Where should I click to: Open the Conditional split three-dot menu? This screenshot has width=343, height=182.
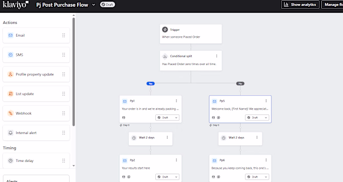pyautogui.click(x=217, y=56)
